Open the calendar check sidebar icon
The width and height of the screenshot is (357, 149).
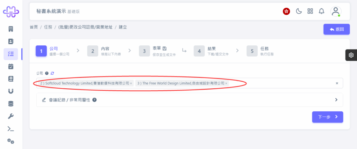point(11,66)
